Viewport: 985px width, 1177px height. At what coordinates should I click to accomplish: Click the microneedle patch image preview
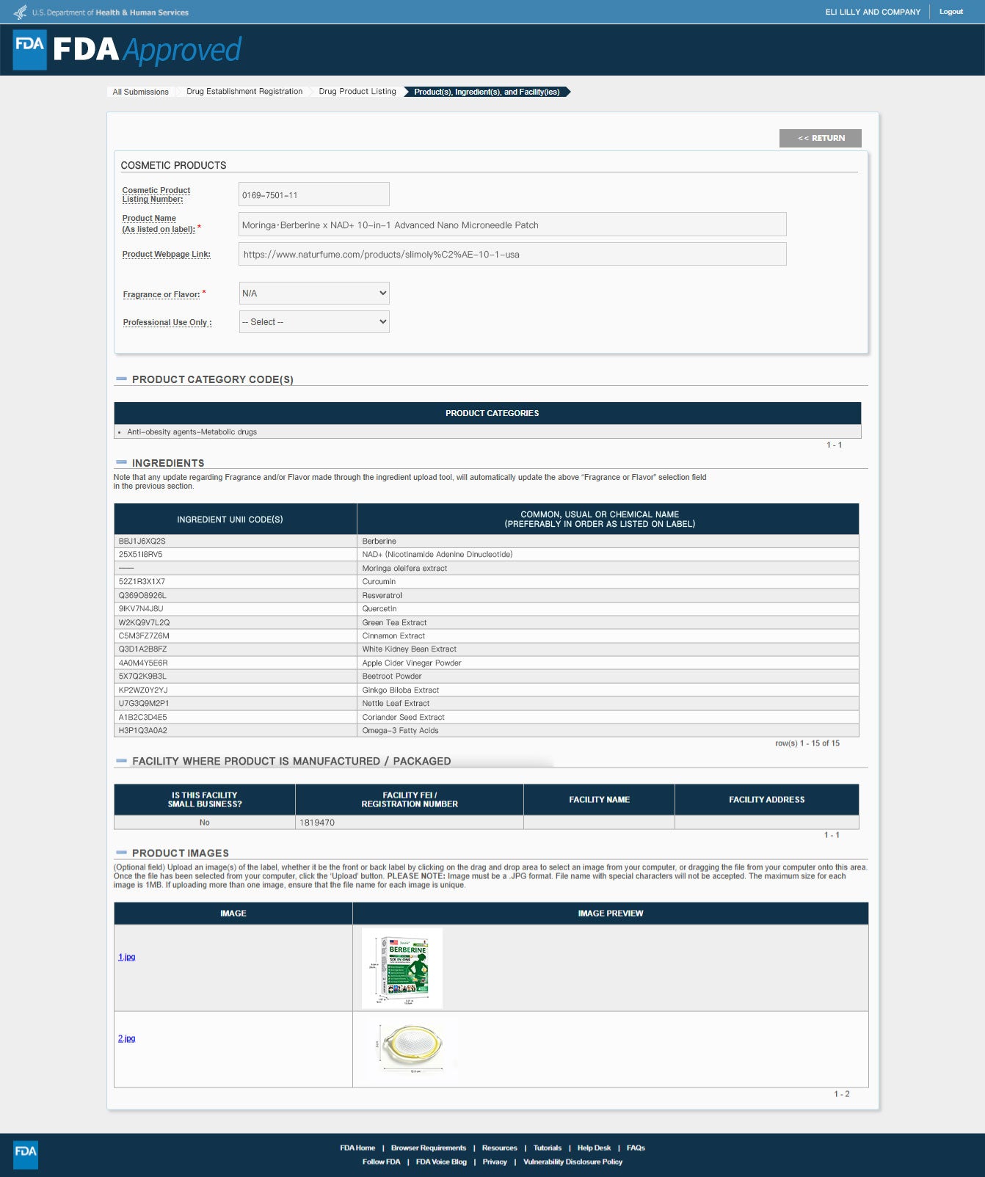[x=412, y=1047]
